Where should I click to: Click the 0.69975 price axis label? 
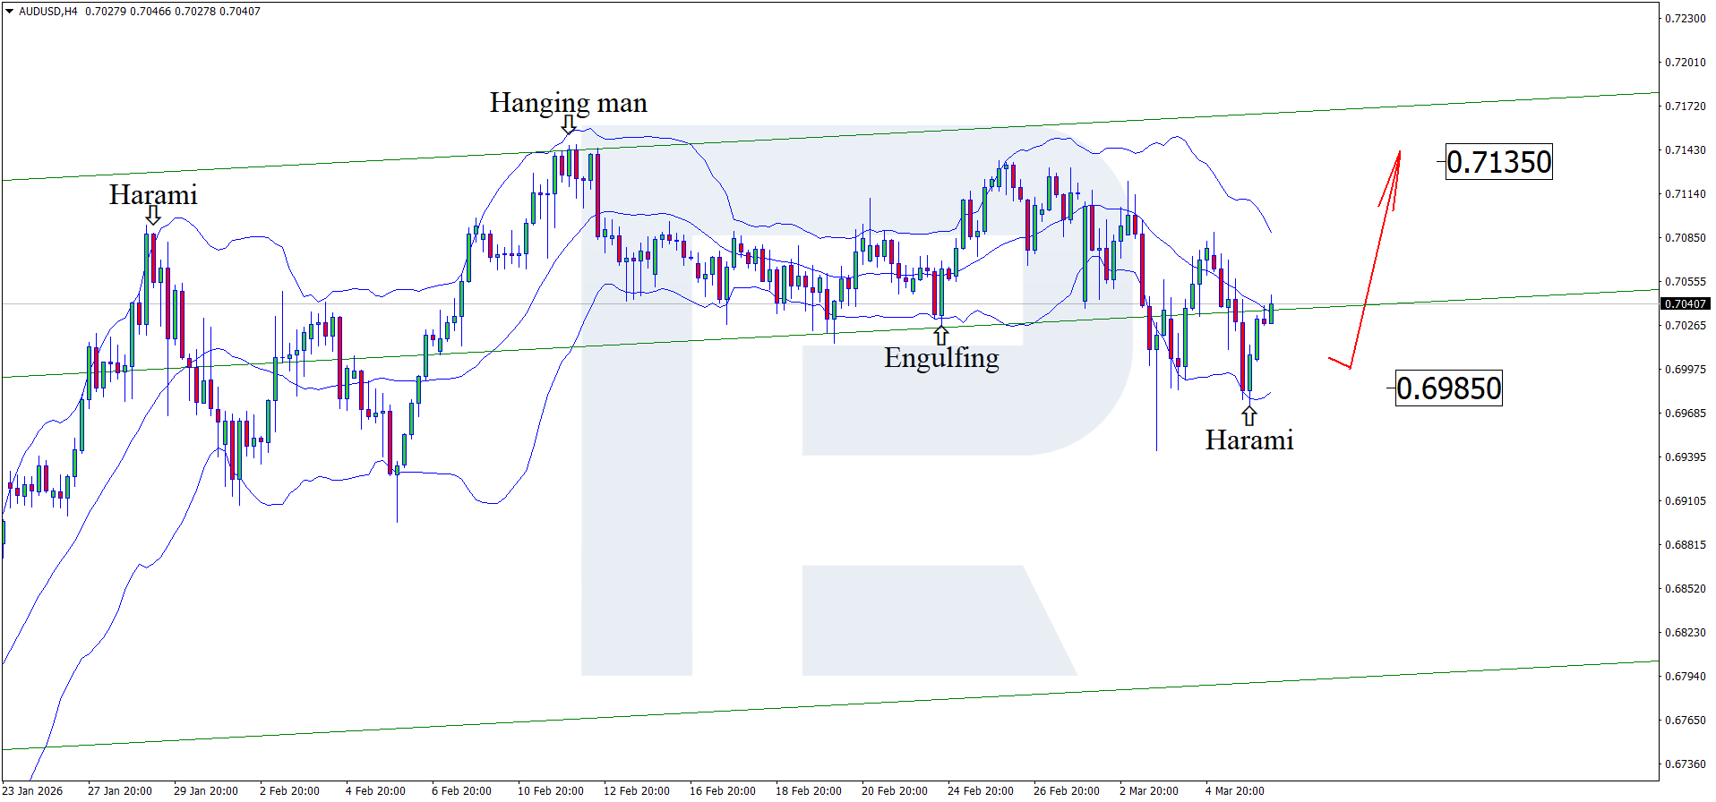(1685, 370)
